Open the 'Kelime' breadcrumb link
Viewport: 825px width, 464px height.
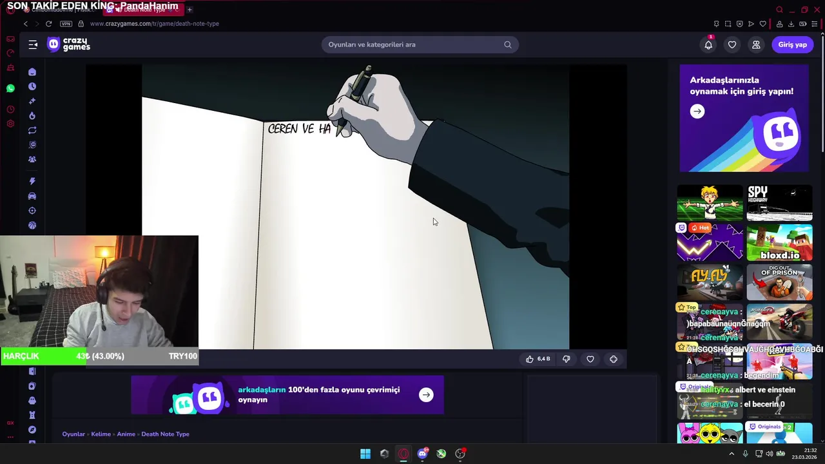[101, 434]
